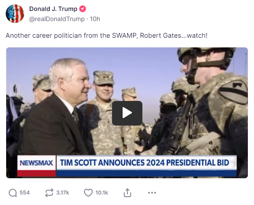Viewport: 254px width, 205px height.
Task: Click the Tim Scott headline banner
Action: (x=145, y=163)
